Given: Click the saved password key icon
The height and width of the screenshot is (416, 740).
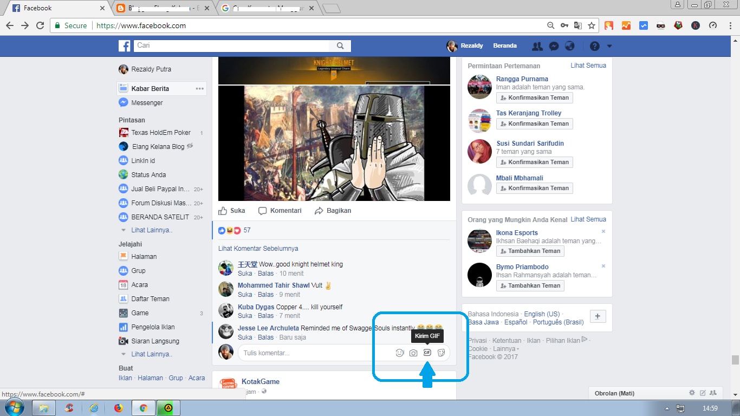Looking at the screenshot, I should coord(564,25).
